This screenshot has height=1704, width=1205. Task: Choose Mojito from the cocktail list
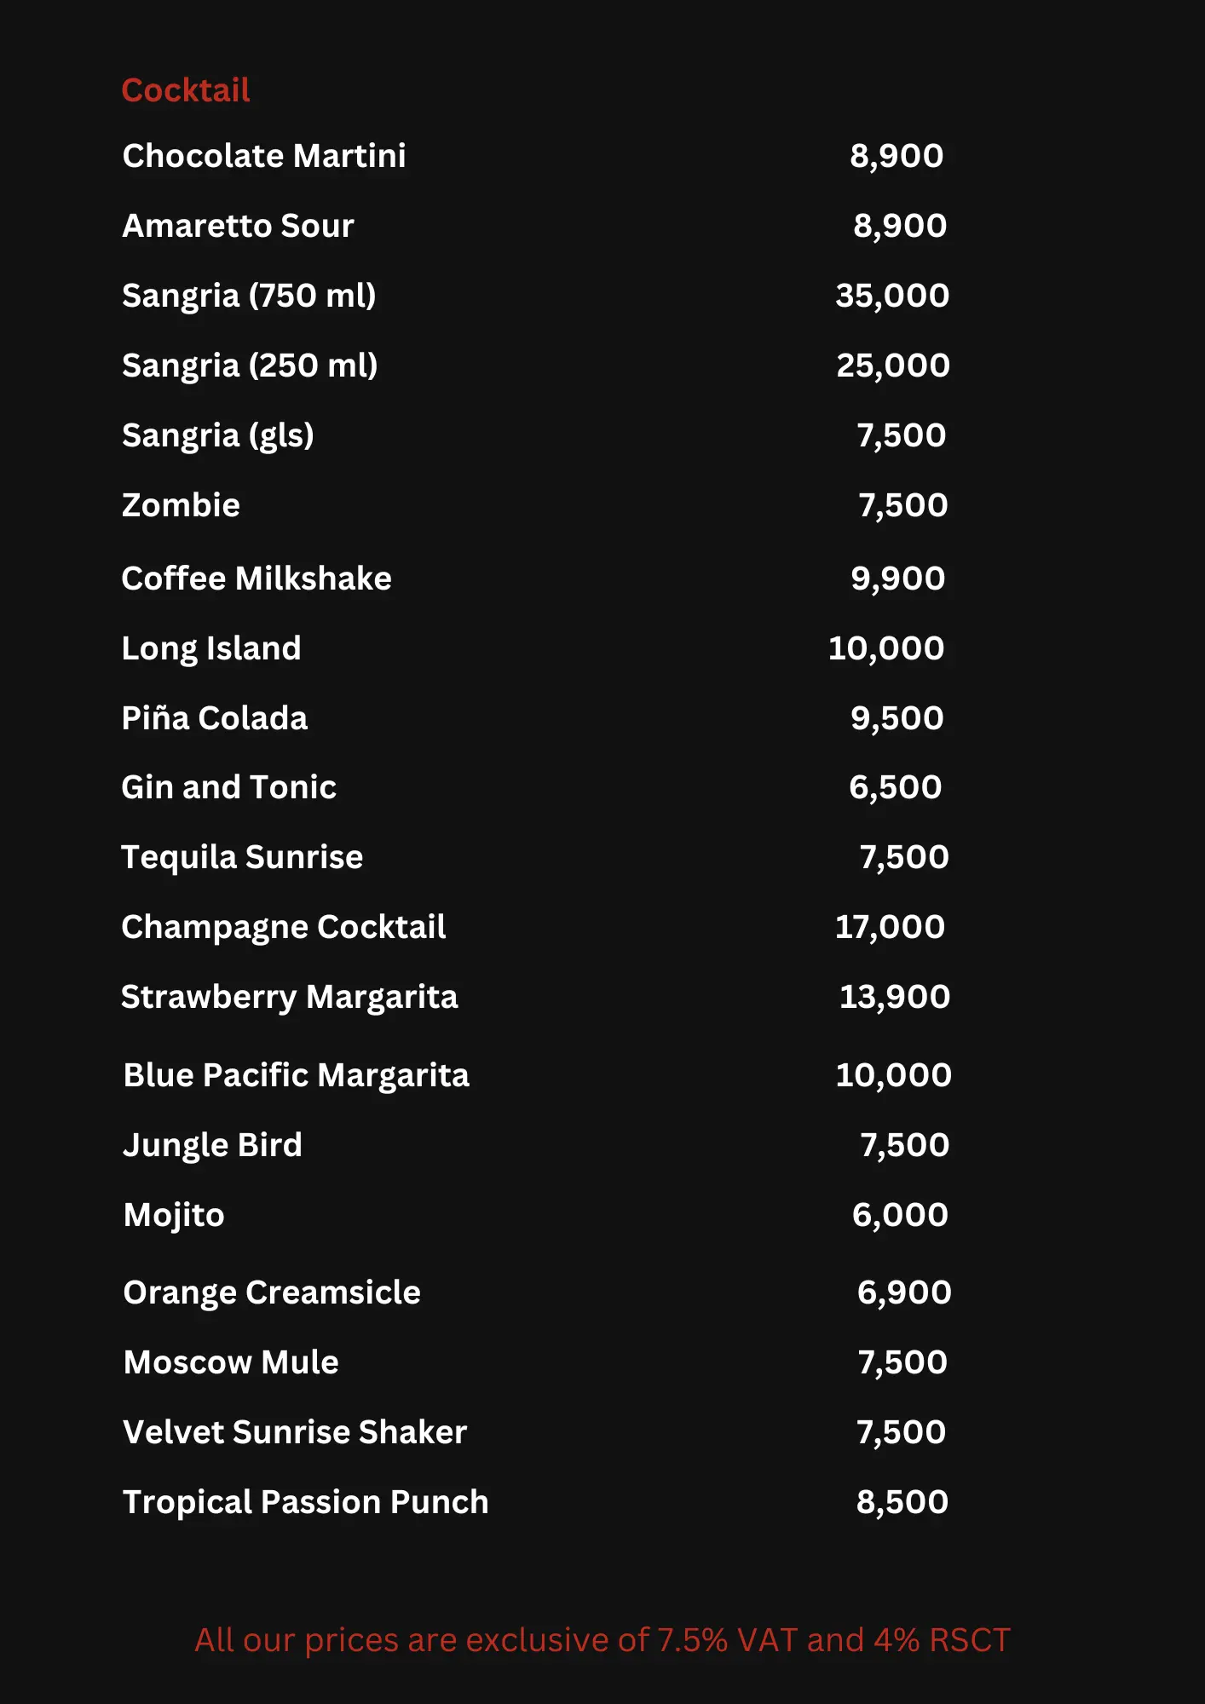174,1215
